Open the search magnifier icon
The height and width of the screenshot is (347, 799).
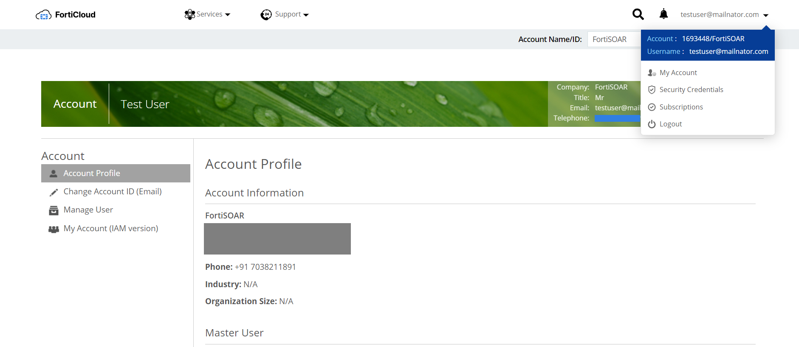coord(638,14)
